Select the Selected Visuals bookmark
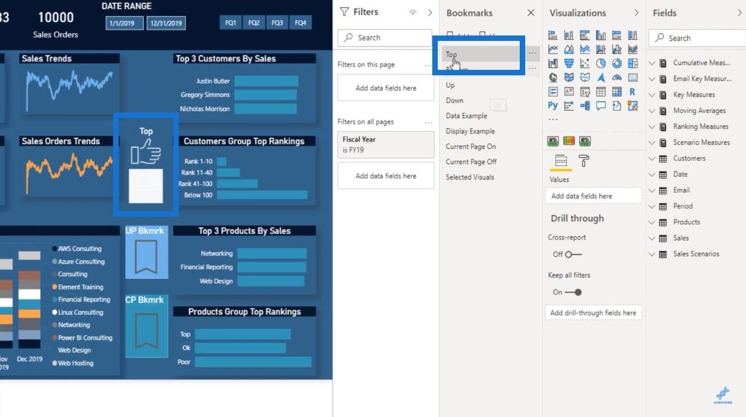This screenshot has height=417, width=746. point(470,177)
